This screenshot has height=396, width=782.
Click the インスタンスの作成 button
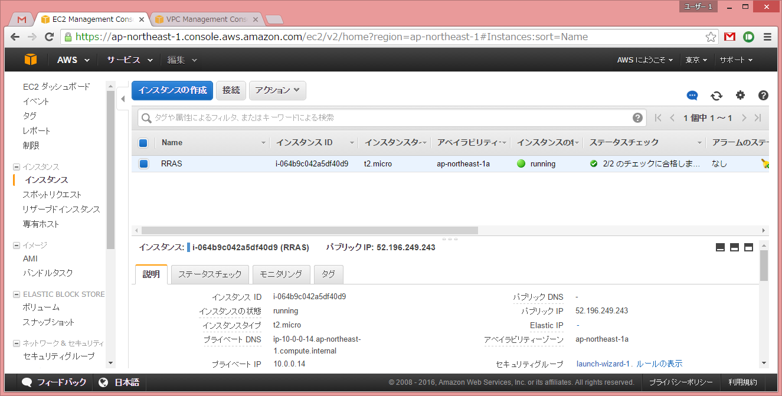coord(172,90)
